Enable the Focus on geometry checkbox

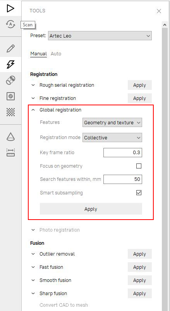[139, 166]
